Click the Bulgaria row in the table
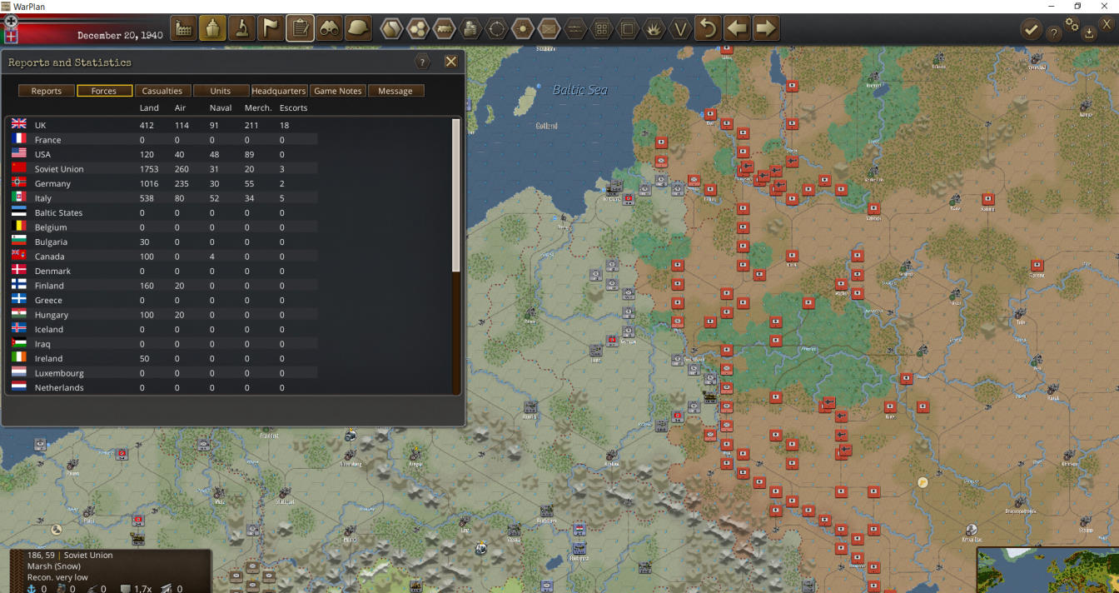Image resolution: width=1119 pixels, height=593 pixels. point(162,242)
